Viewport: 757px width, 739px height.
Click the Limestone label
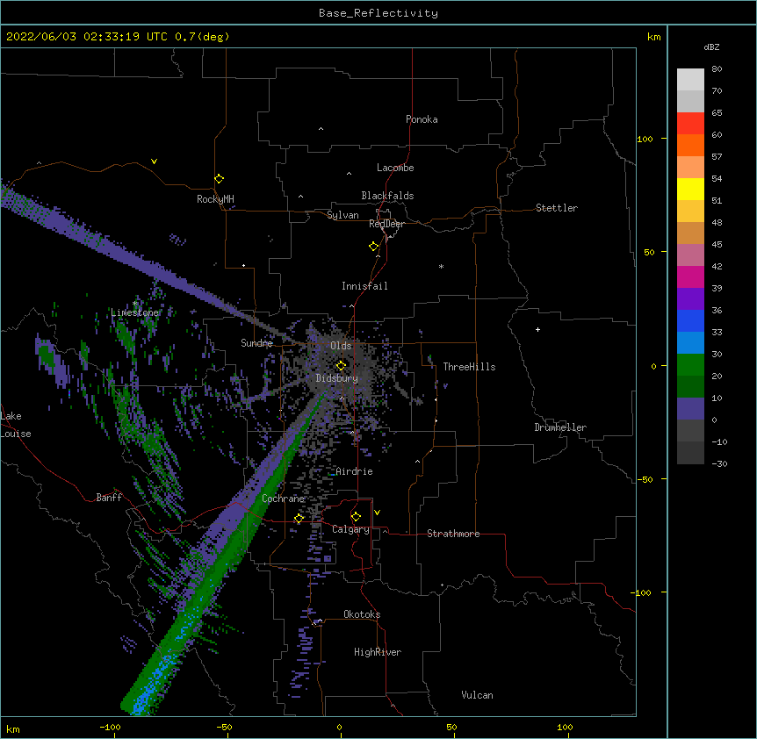134,312
